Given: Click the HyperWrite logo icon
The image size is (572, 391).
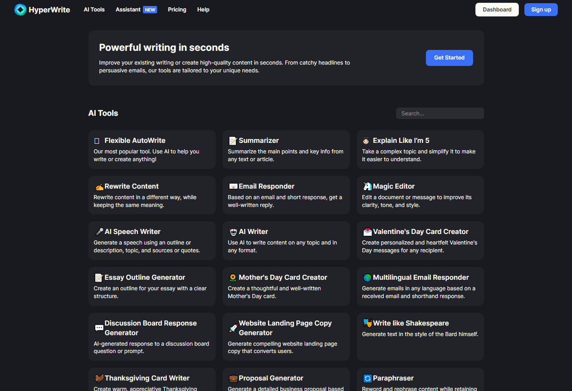Looking at the screenshot, I should pyautogui.click(x=20, y=10).
